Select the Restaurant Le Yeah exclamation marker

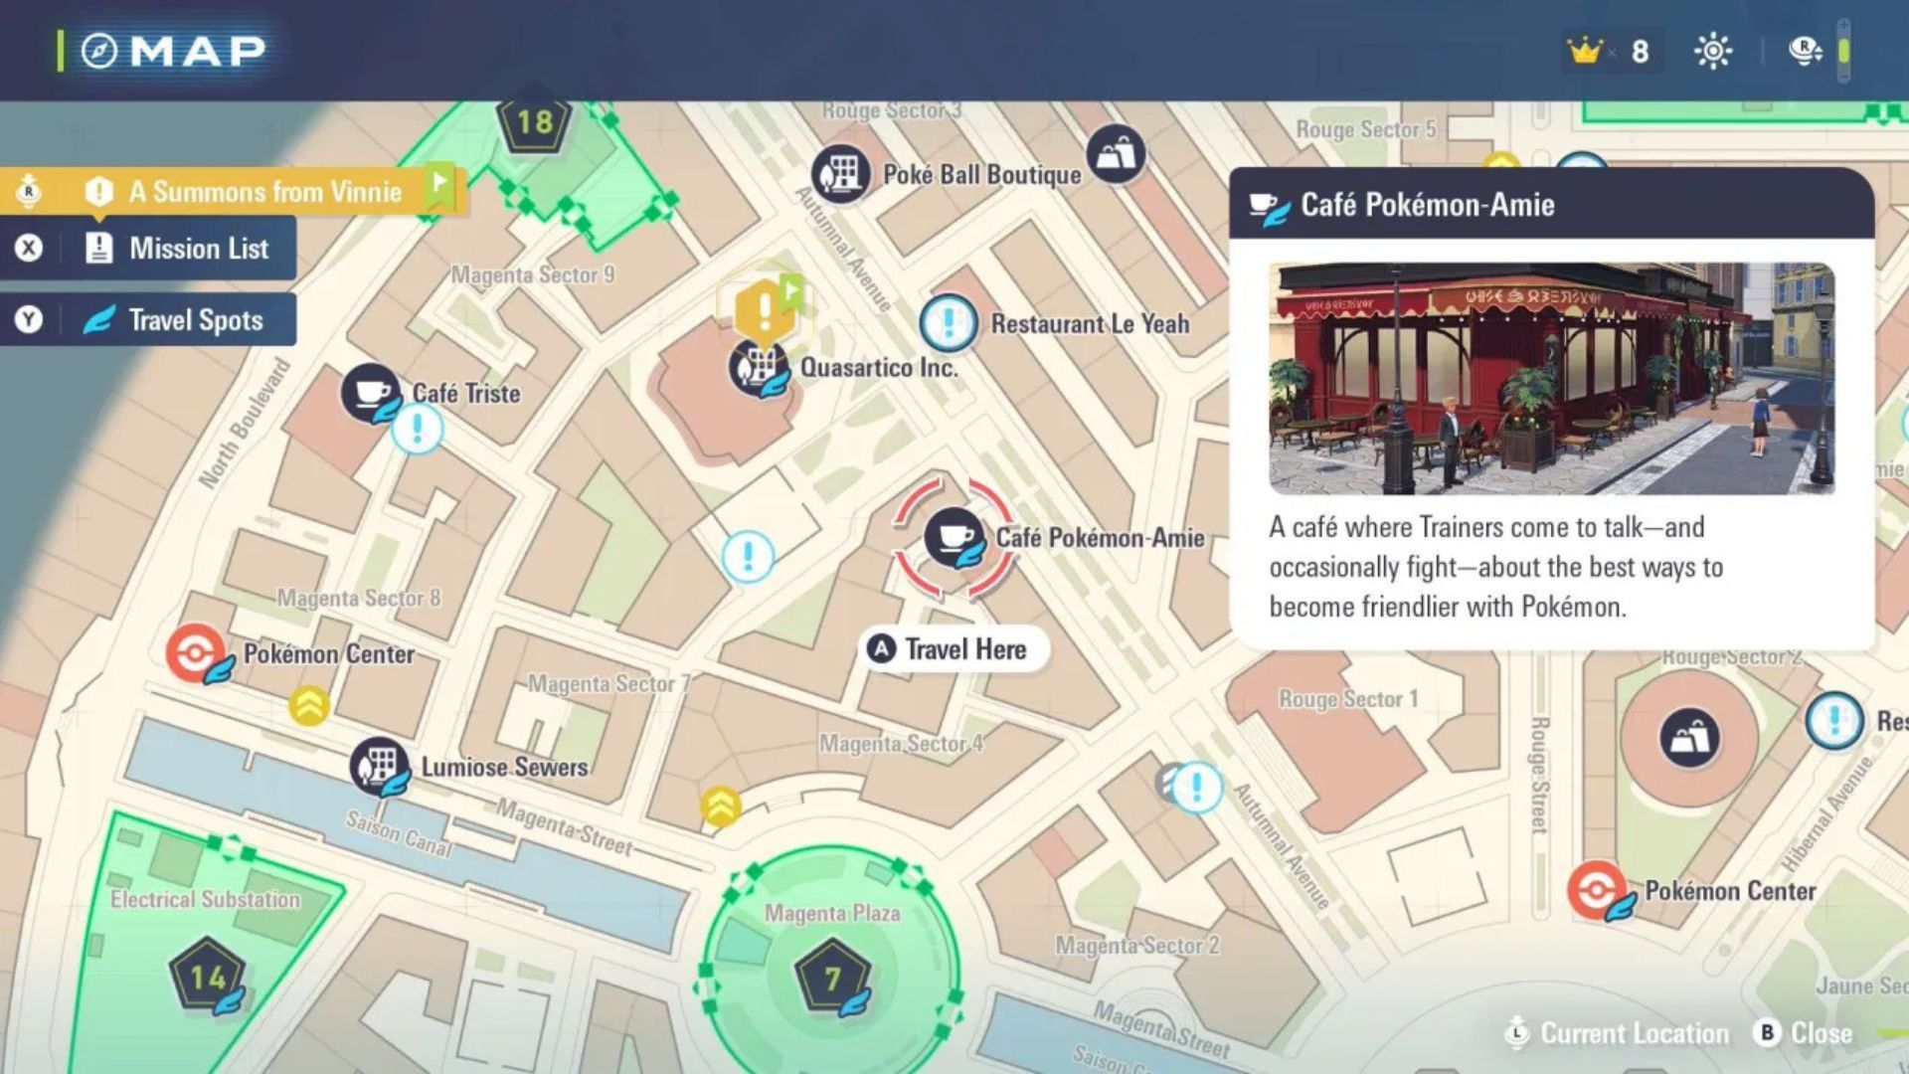point(949,323)
